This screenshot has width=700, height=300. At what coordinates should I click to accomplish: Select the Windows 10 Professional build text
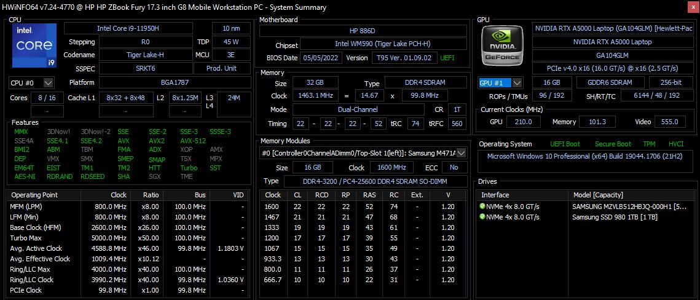(584, 156)
